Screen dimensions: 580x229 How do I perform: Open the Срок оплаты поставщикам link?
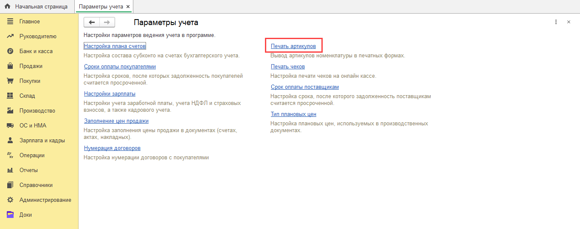coord(305,87)
